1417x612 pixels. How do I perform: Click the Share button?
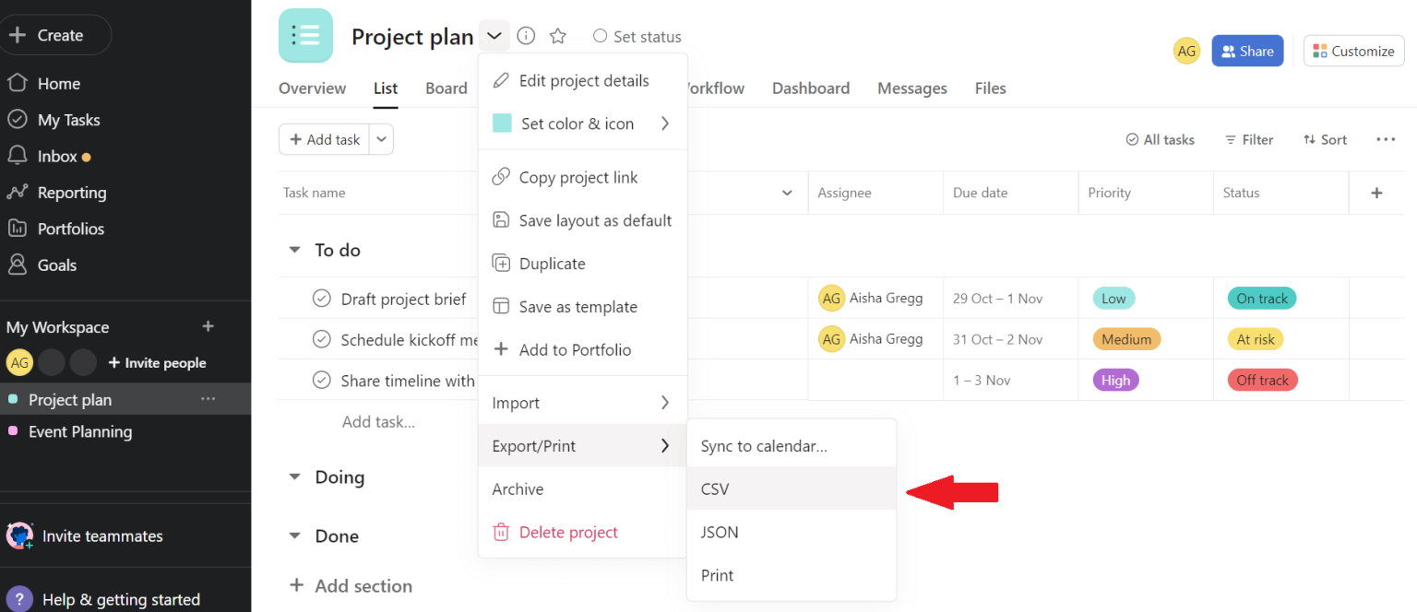(1247, 51)
